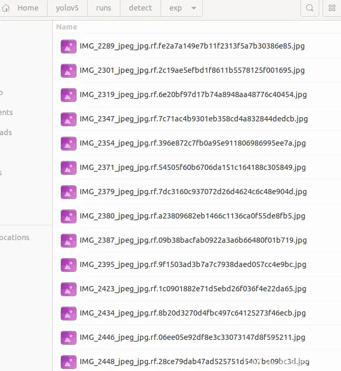Select image icon of IMG_2301 file

[69, 71]
